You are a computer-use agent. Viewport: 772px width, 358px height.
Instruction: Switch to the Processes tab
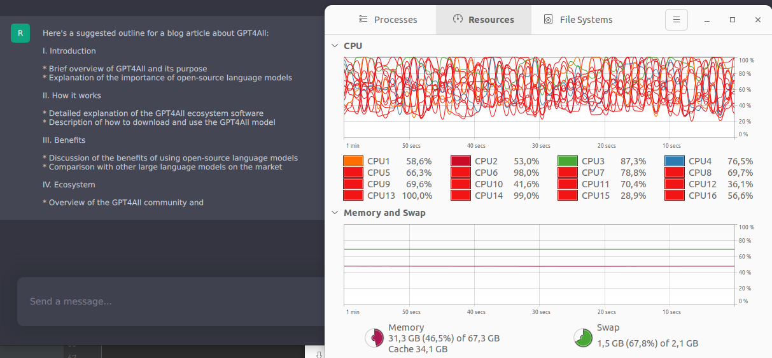tap(388, 20)
